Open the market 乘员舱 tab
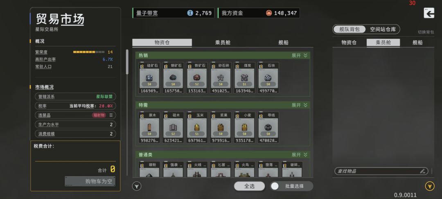442x199 pixels. point(223,43)
